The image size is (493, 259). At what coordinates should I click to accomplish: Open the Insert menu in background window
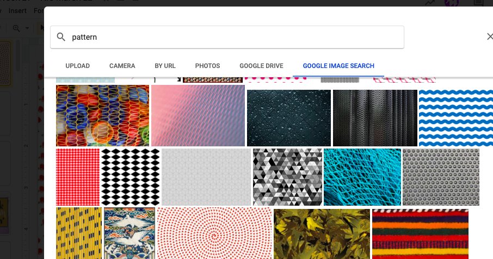pos(17,11)
